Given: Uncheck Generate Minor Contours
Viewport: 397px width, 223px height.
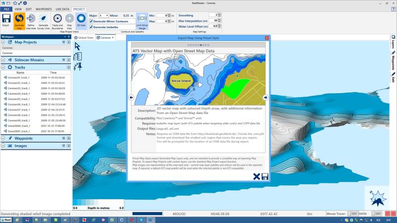Looking at the screenshot, I should (91, 21).
